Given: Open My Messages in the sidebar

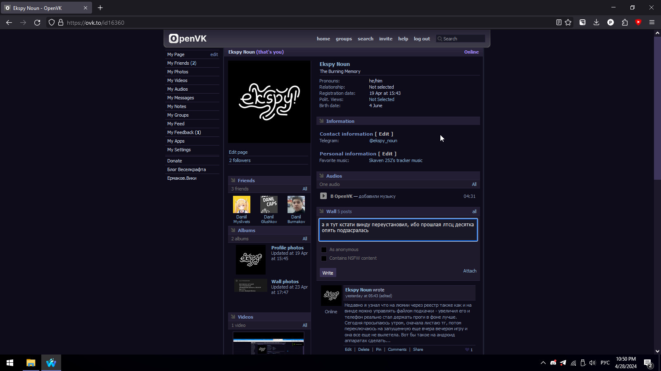Looking at the screenshot, I should (181, 98).
